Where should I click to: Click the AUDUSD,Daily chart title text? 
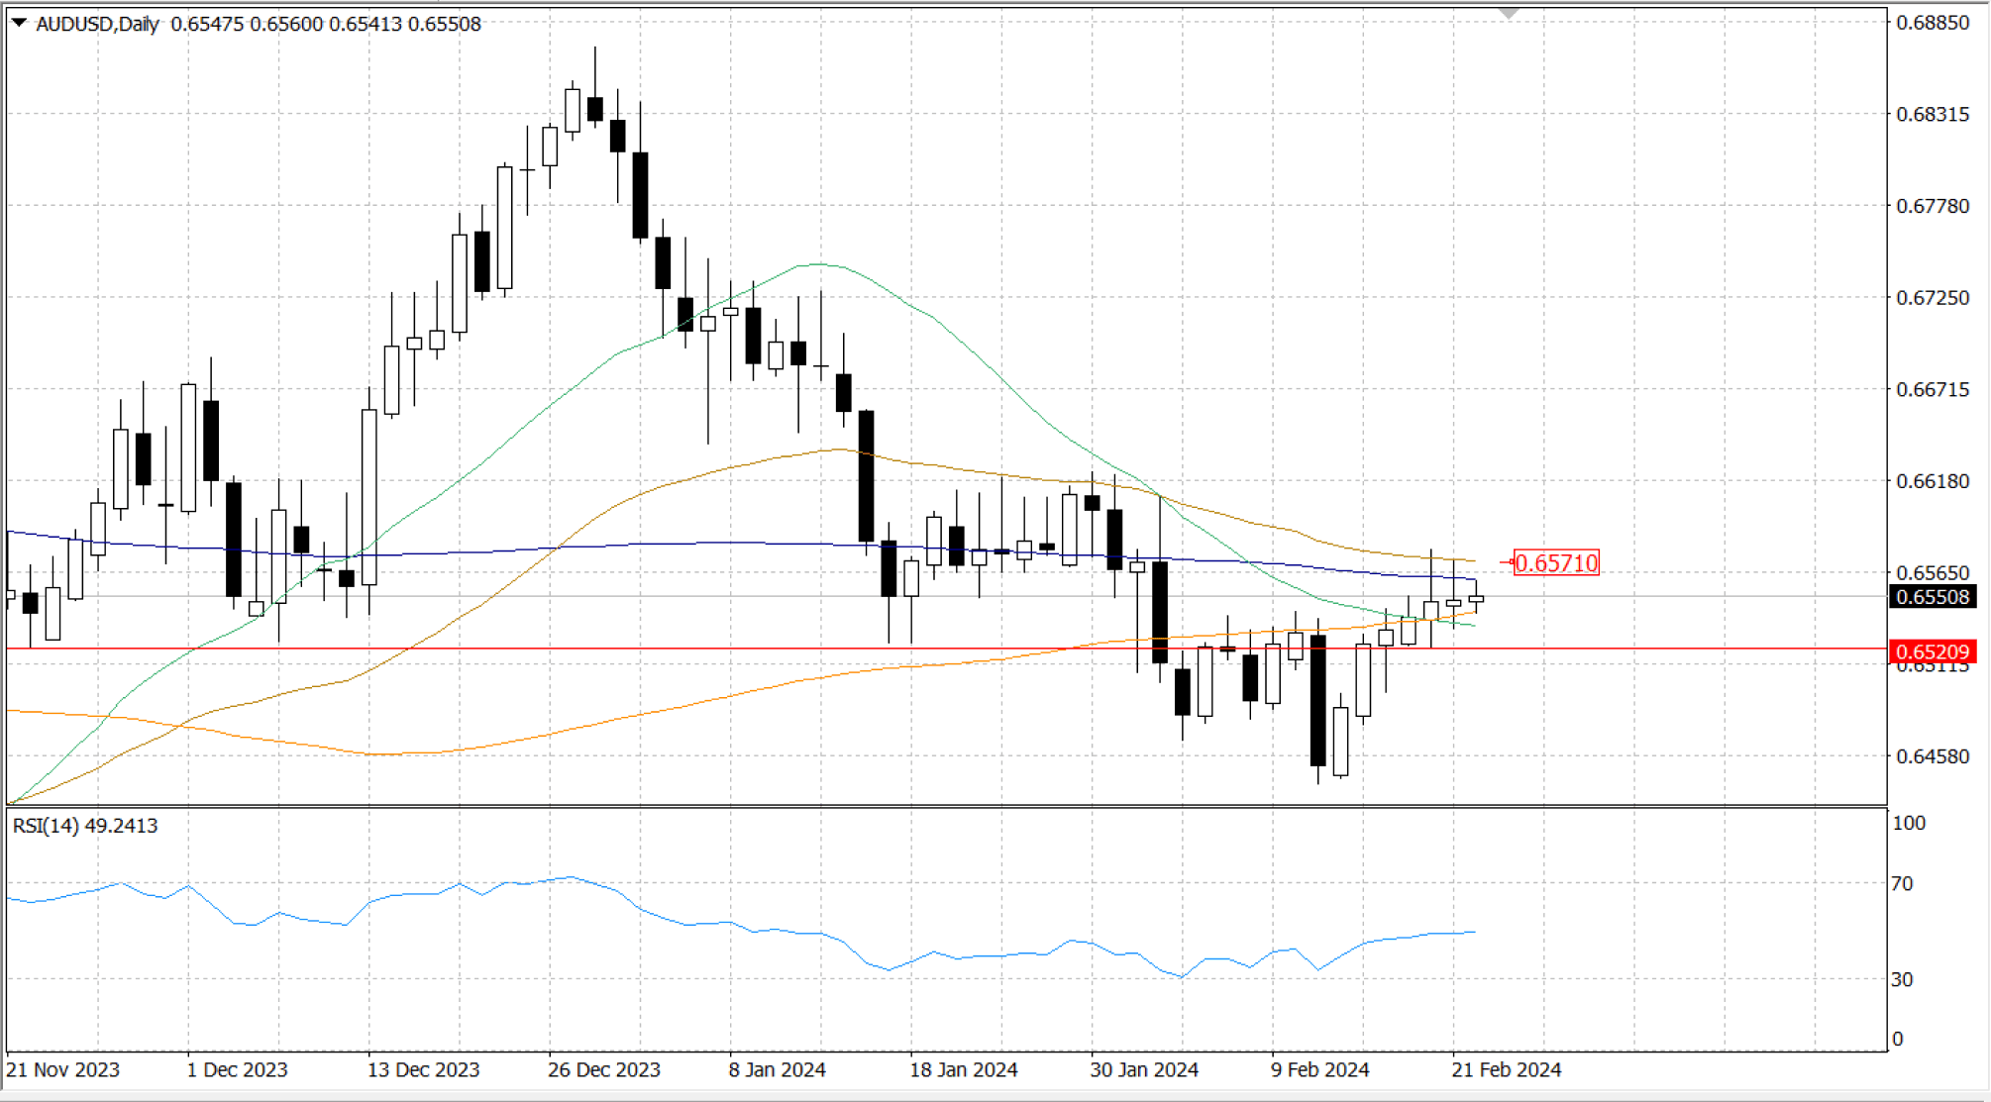click(97, 24)
